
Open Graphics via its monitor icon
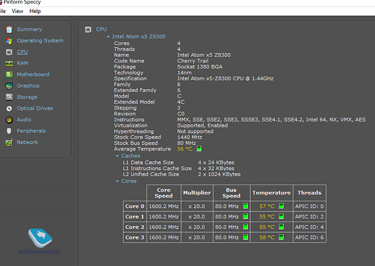coord(9,86)
